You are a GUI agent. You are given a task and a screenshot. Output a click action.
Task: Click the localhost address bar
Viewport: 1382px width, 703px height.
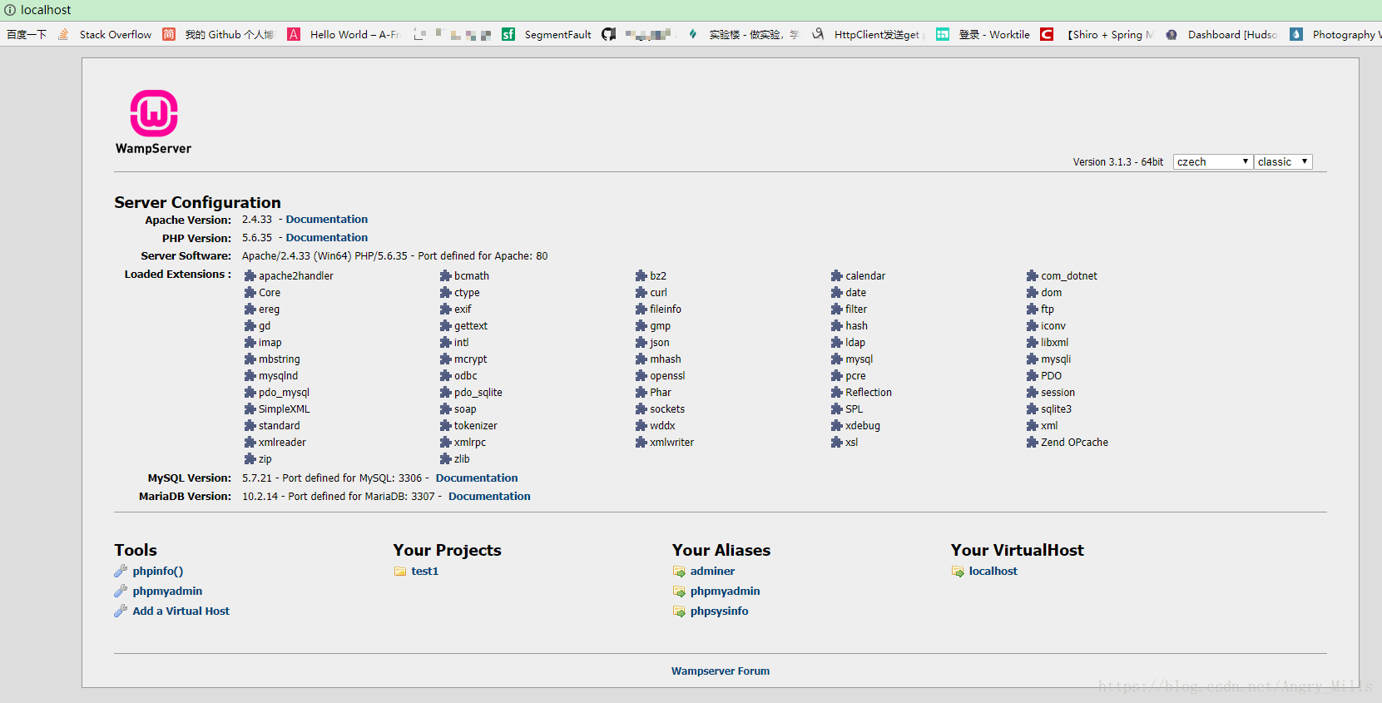click(691, 10)
